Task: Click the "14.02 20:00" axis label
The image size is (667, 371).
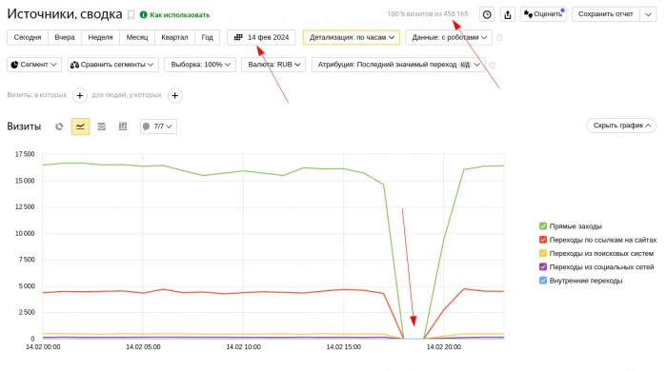Action: point(444,347)
